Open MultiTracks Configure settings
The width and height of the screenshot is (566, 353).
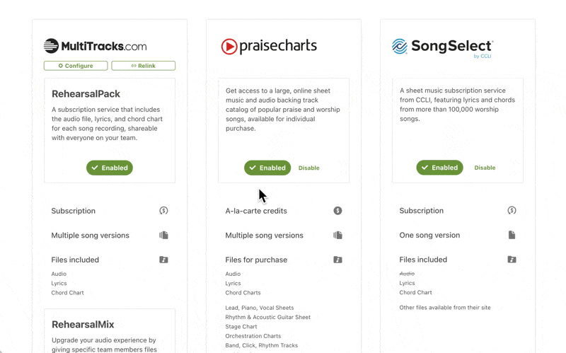(76, 66)
